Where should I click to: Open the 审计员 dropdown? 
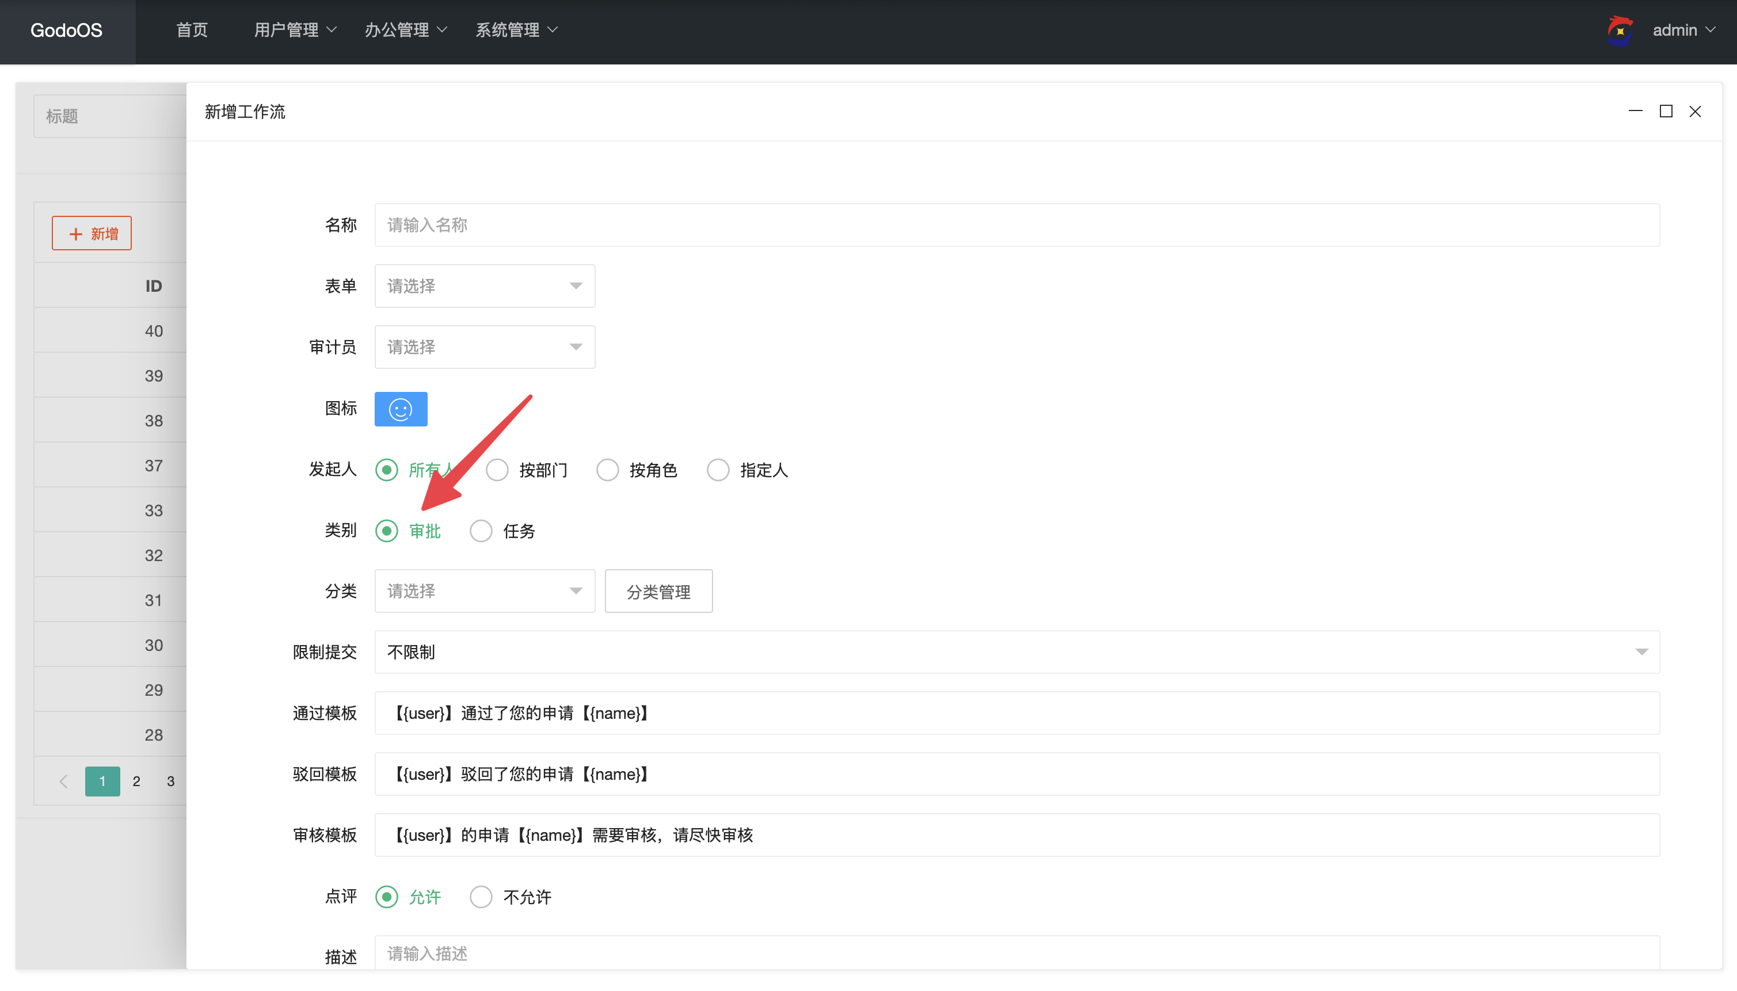[x=485, y=347]
